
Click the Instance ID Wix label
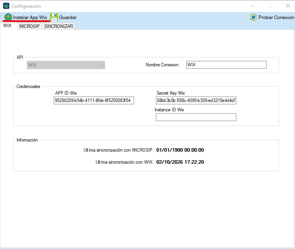169,110
